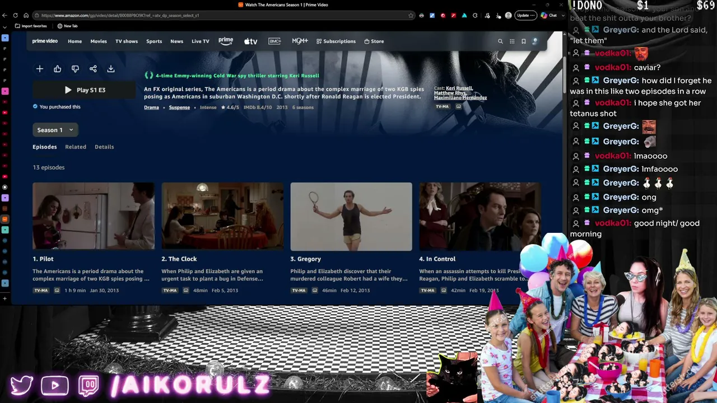
Task: Click the Twitter bird icon in overlay
Action: pos(21,385)
